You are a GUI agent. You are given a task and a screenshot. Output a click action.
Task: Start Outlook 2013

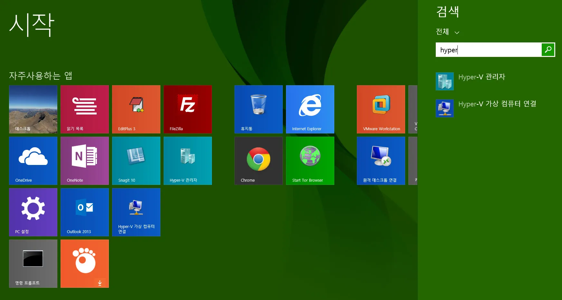coord(84,212)
